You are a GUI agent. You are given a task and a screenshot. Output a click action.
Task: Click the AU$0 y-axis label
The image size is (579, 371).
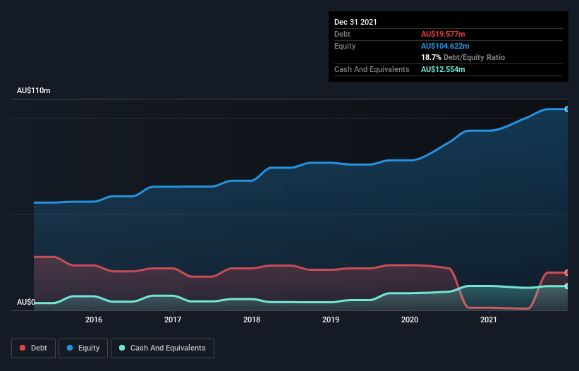[x=26, y=302]
